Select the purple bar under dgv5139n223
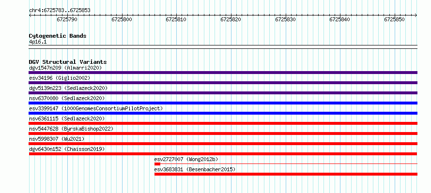Viewport: 431px width, 193px height. click(x=223, y=93)
